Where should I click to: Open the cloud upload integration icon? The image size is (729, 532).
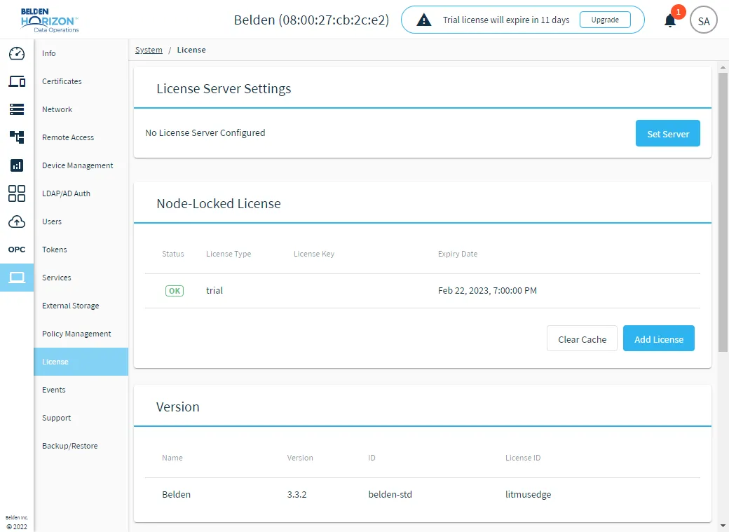[x=17, y=221]
